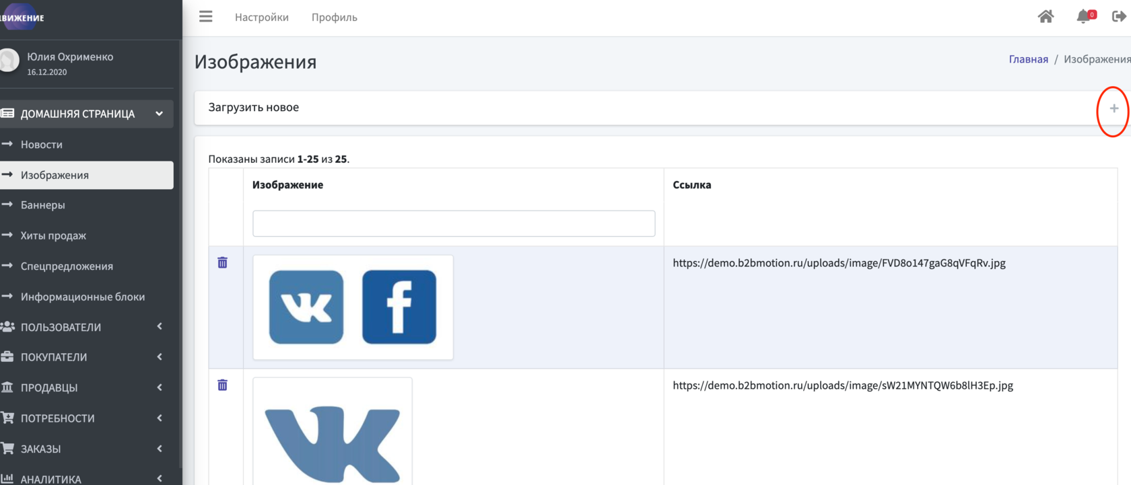Log out using the exit icon

click(1119, 17)
